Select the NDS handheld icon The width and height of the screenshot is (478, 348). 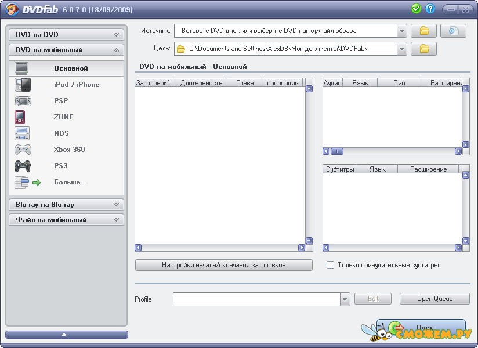coord(22,133)
